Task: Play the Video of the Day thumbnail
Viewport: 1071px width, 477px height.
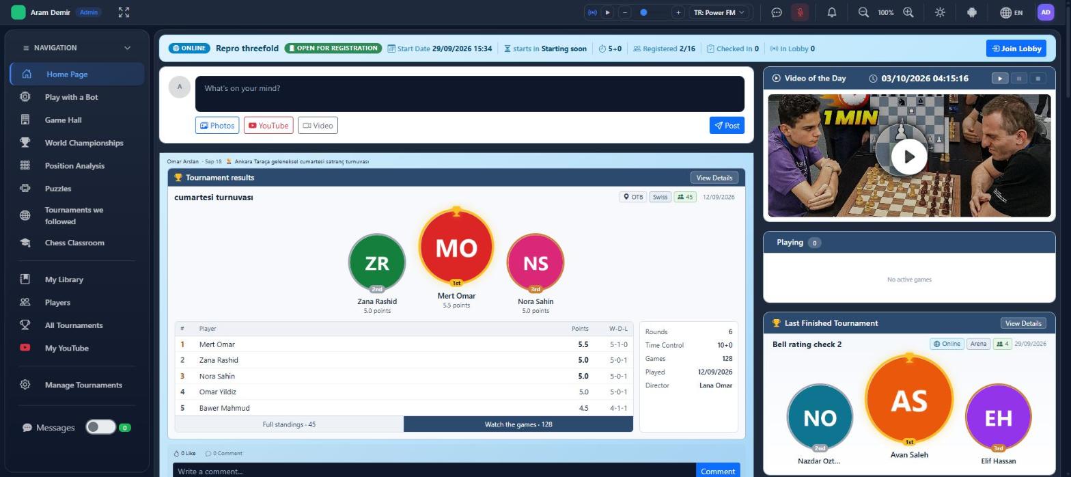Action: 909,156
